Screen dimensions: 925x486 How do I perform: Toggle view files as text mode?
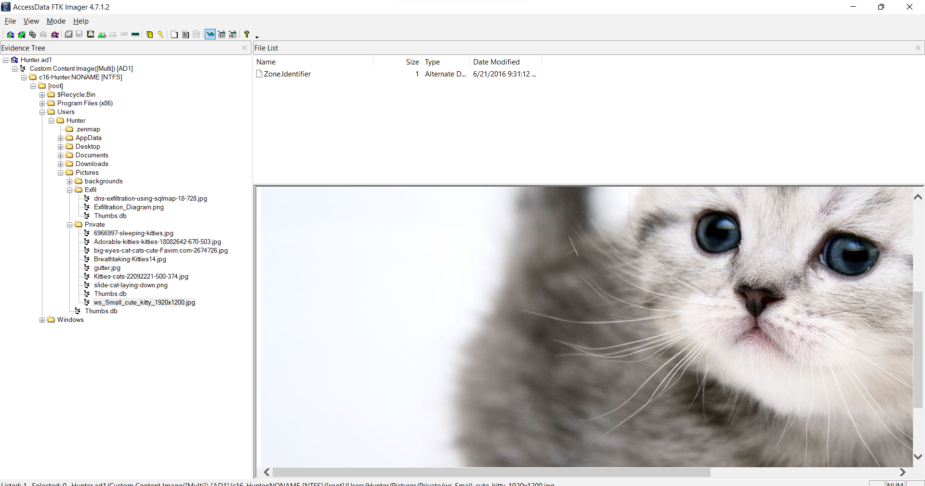[222, 34]
